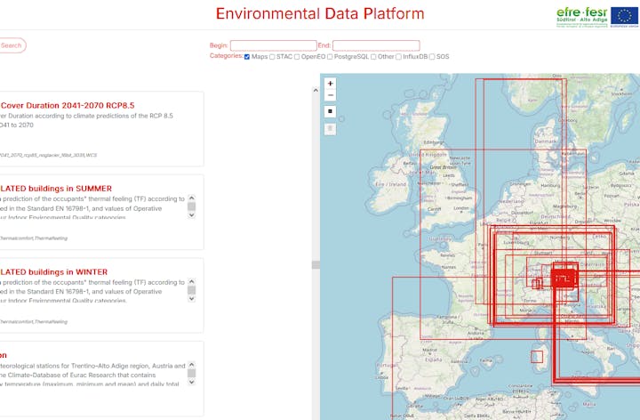Image resolution: width=640 pixels, height=420 pixels.
Task: Click scrollbar thumb in WINTER card description
Action: pos(191,290)
